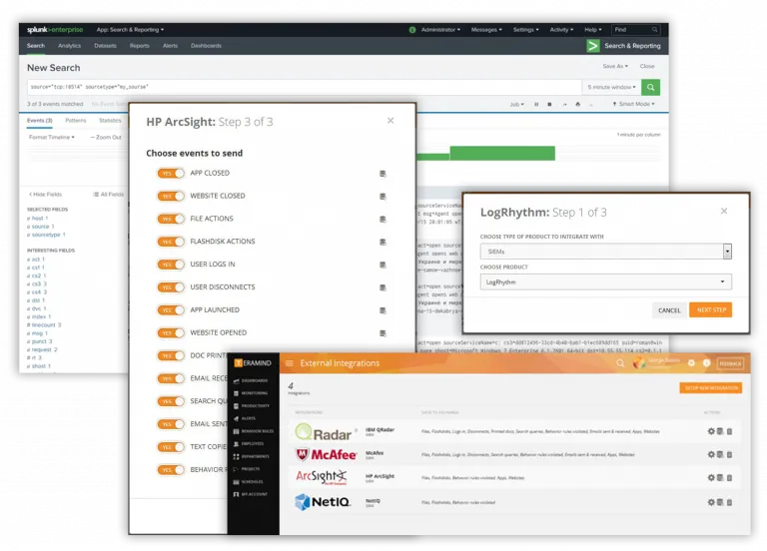Open the Teramind hamburger menu
This screenshot has width=767, height=551.
(289, 363)
